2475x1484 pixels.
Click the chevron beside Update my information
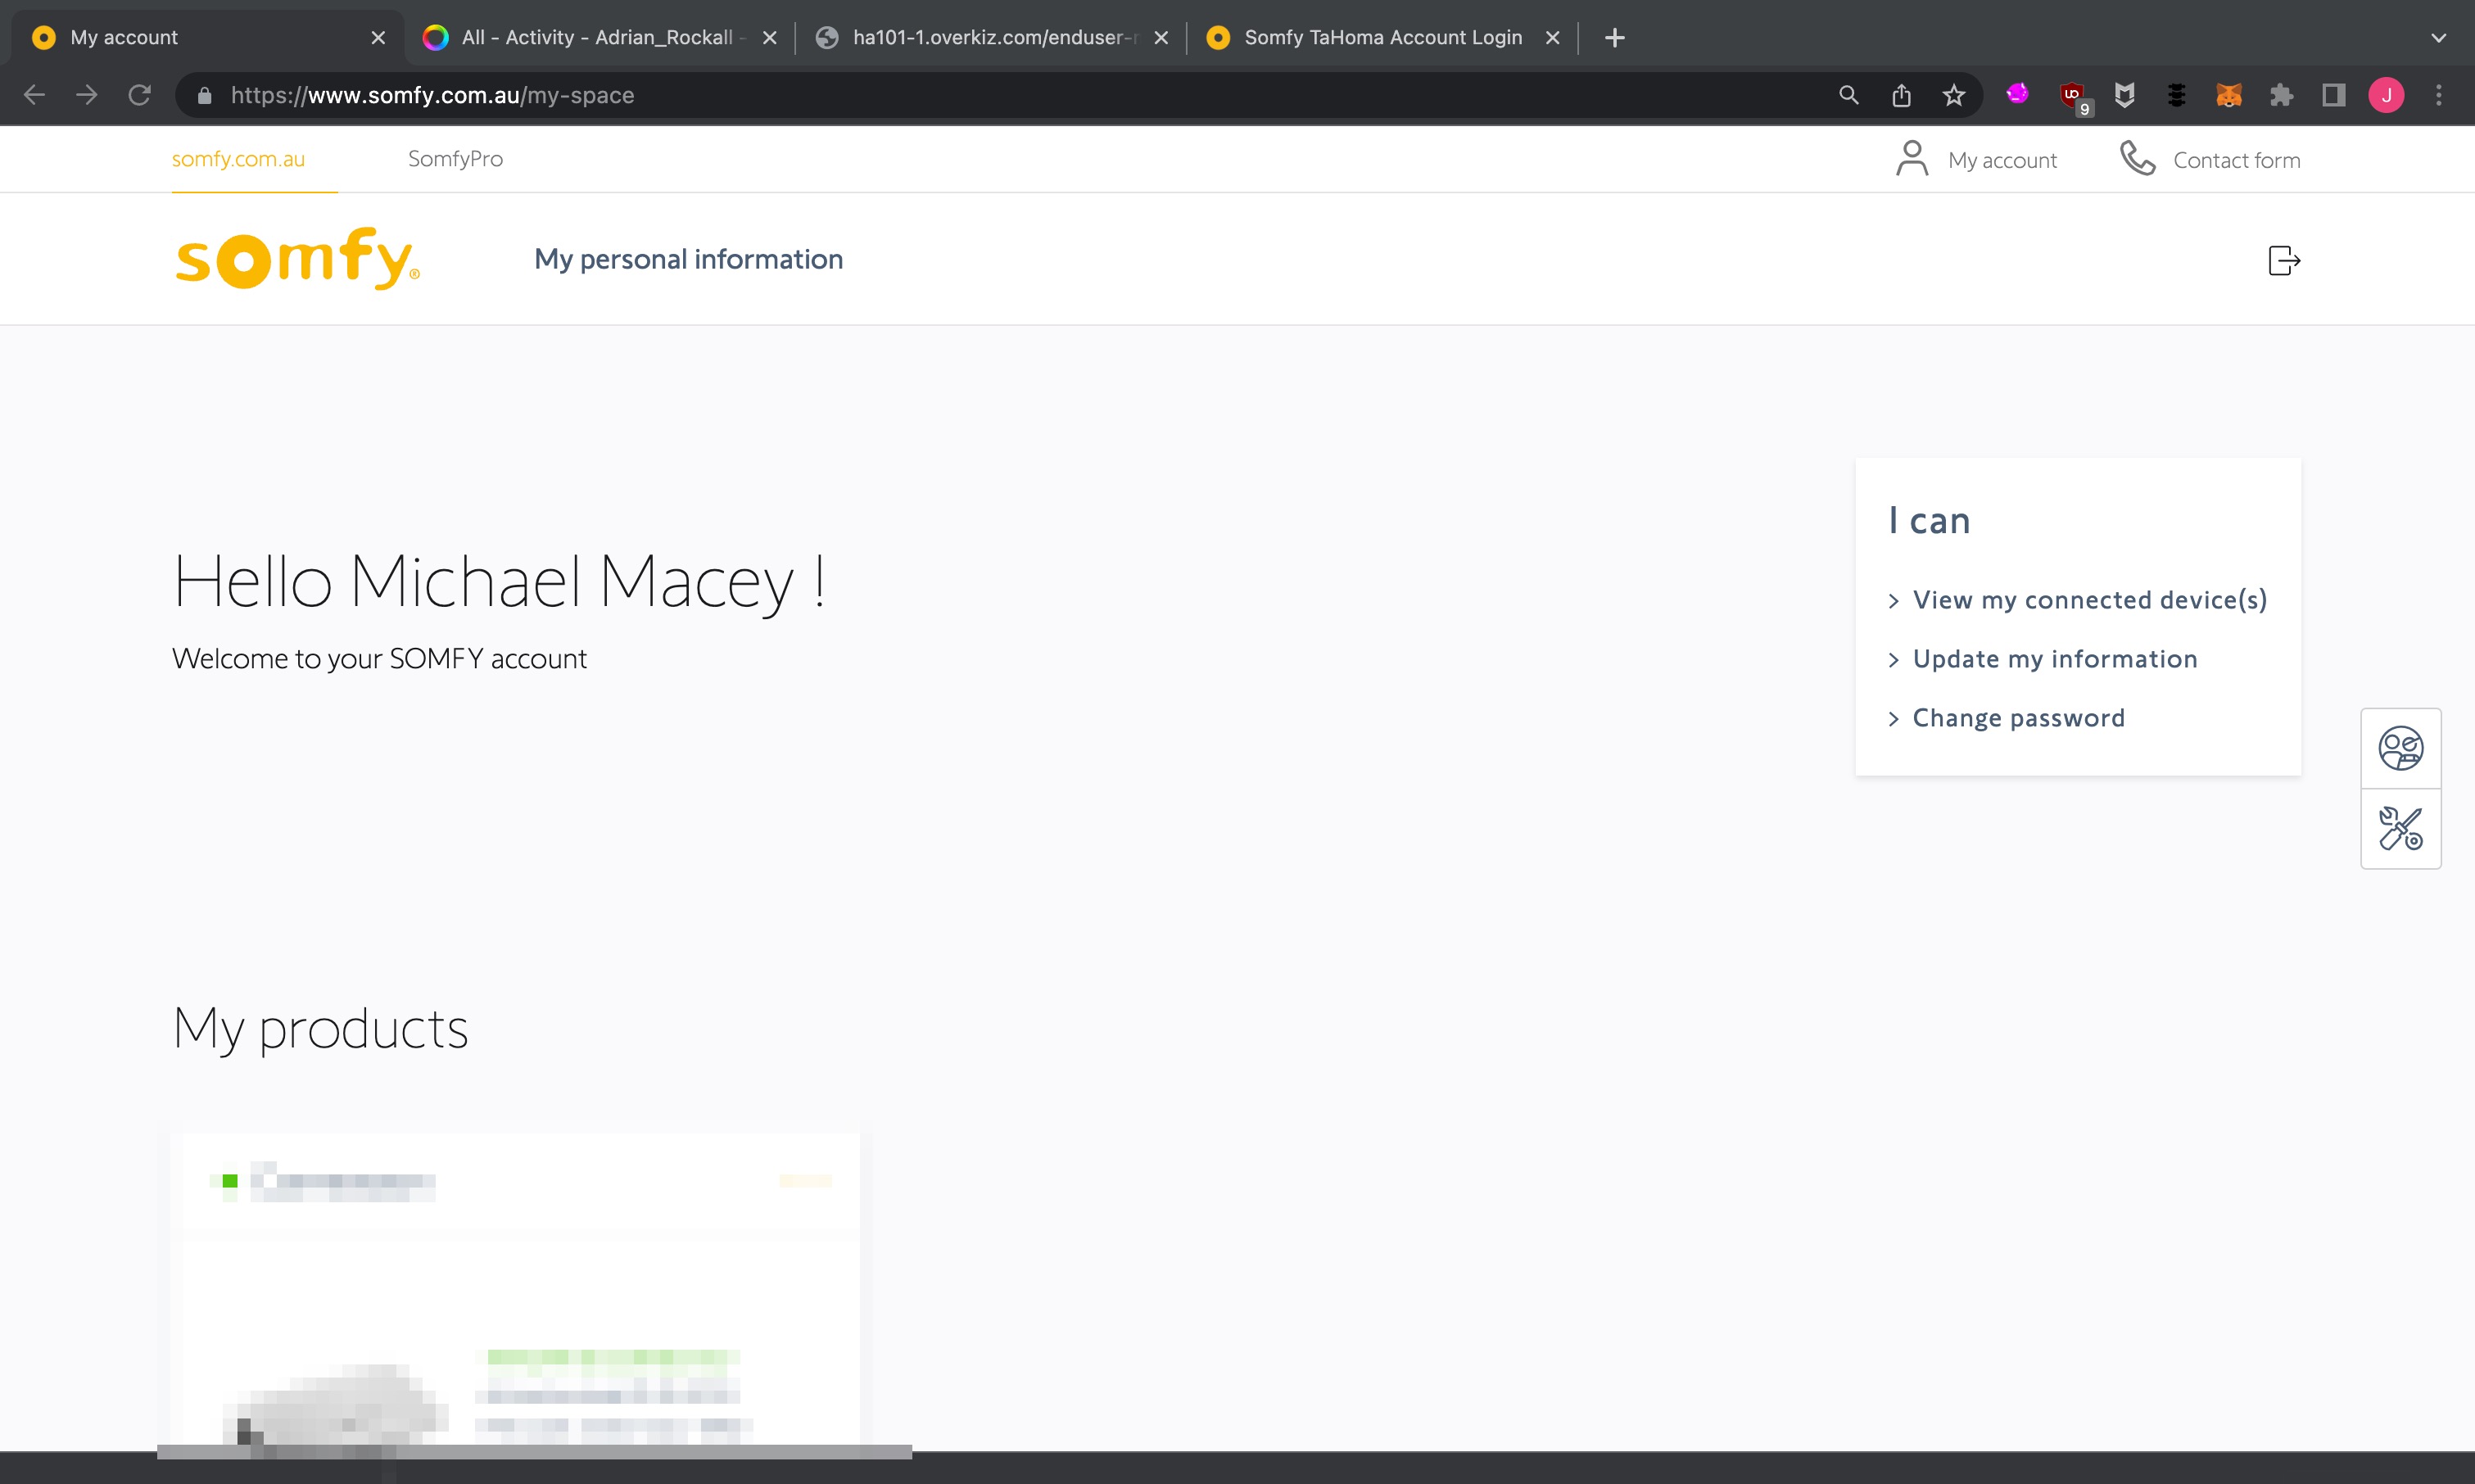point(1893,660)
